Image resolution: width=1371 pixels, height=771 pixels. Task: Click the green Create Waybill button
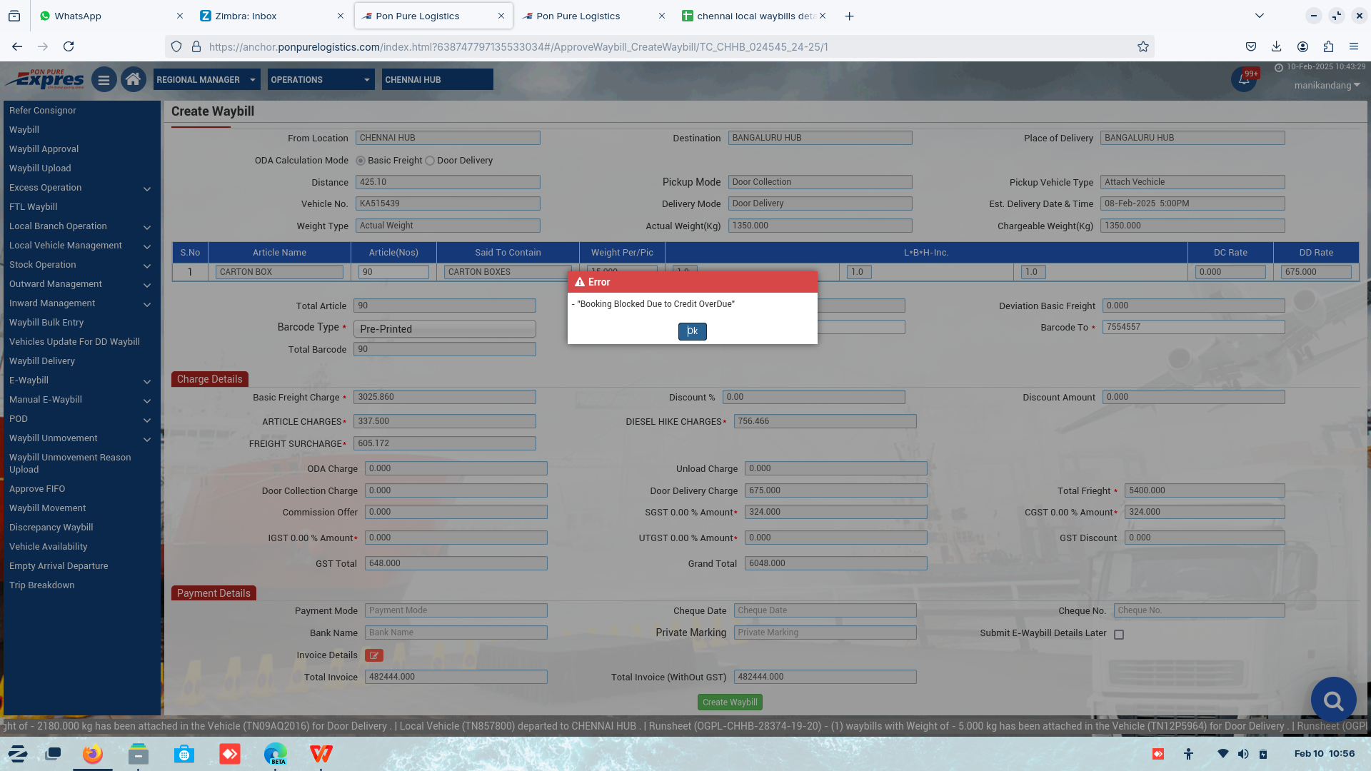point(730,702)
